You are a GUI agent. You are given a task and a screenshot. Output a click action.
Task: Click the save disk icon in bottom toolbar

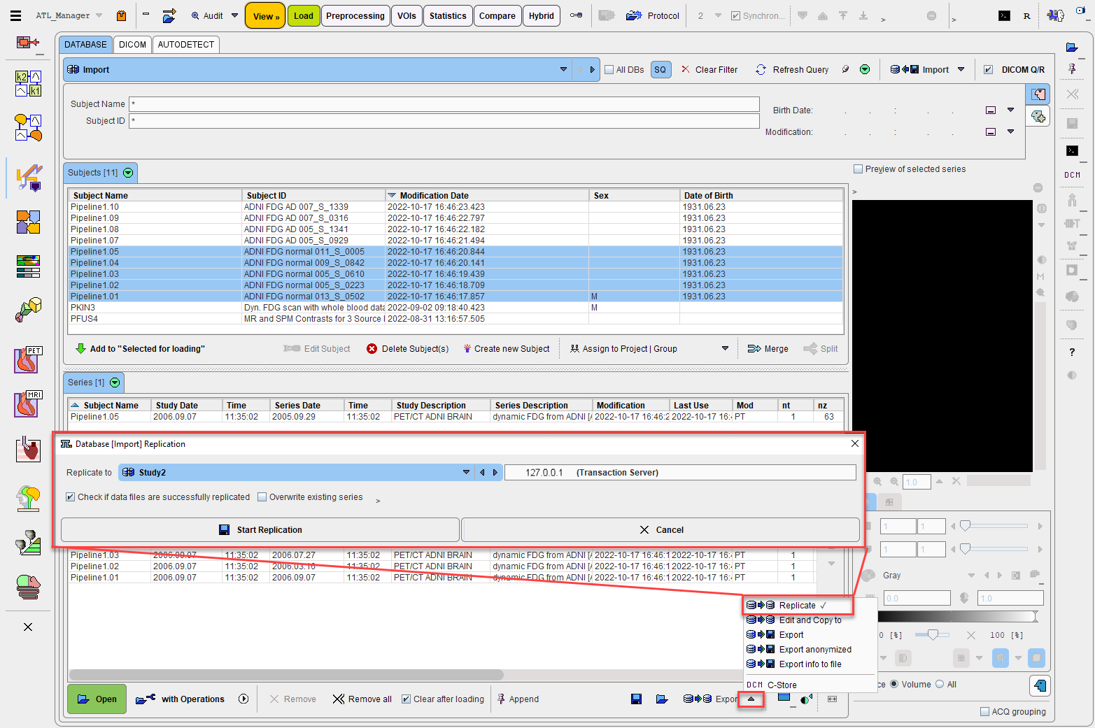pyautogui.click(x=636, y=699)
